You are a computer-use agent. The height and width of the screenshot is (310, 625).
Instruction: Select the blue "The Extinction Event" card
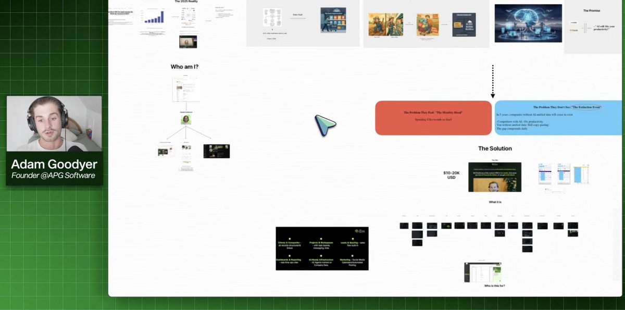559,118
